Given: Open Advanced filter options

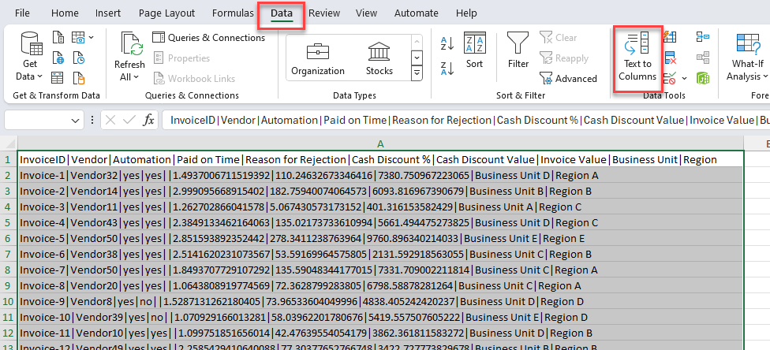Looking at the screenshot, I should 568,79.
